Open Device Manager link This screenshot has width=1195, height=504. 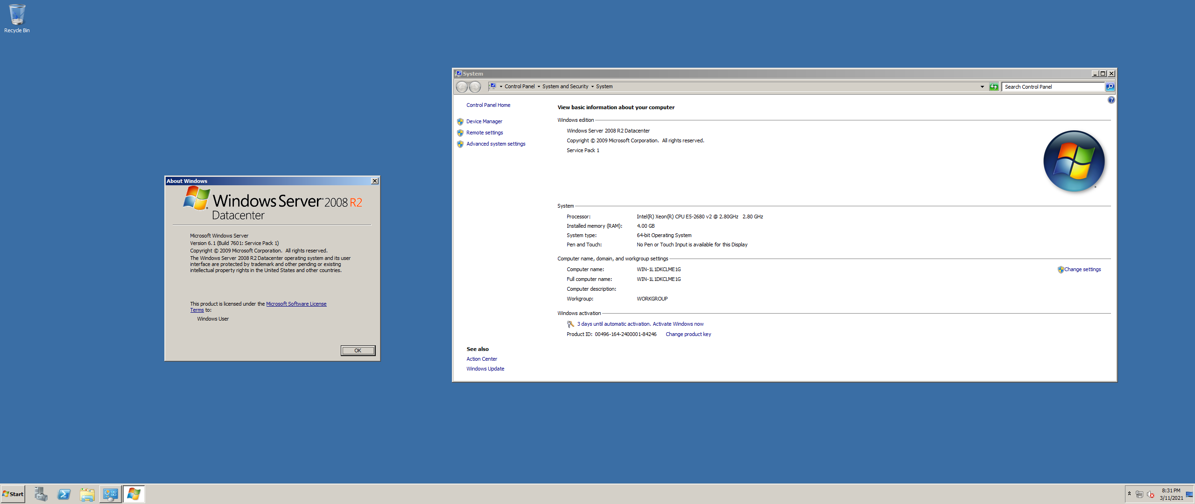click(484, 122)
